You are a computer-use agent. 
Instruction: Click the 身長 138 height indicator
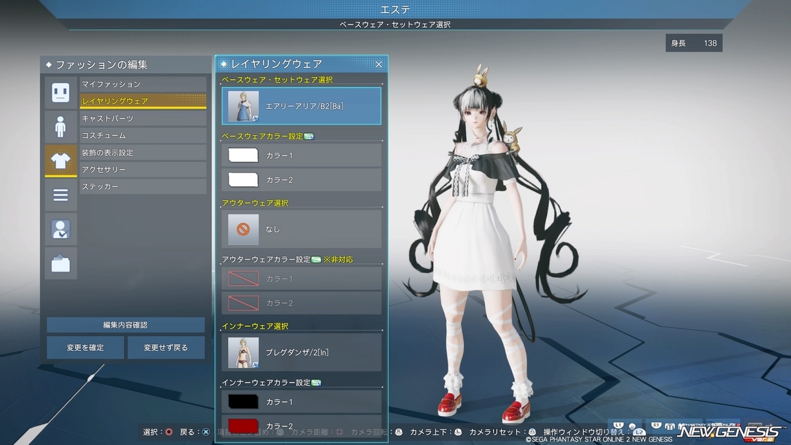pos(694,44)
